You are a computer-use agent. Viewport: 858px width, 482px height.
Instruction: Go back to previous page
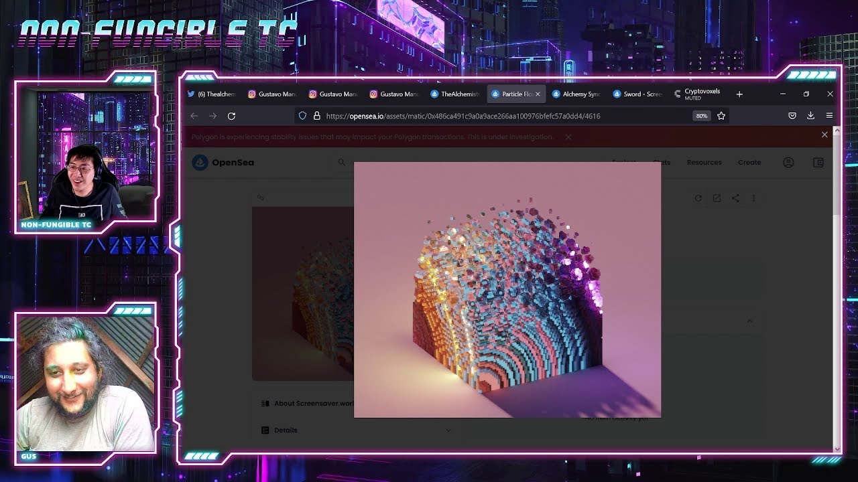[x=194, y=116]
